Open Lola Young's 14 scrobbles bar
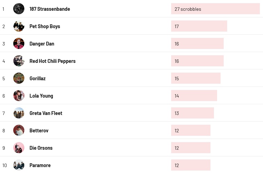This screenshot has width=263, height=173. tap(194, 96)
